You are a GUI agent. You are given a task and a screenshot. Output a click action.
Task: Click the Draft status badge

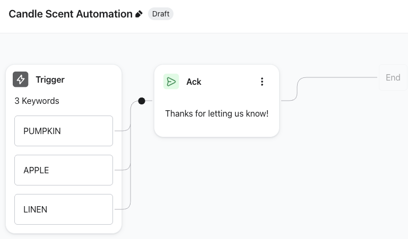pyautogui.click(x=161, y=14)
